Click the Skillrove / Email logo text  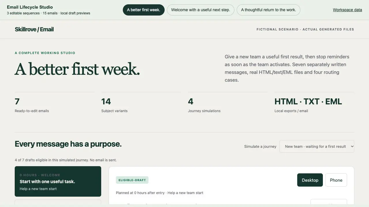(x=34, y=29)
